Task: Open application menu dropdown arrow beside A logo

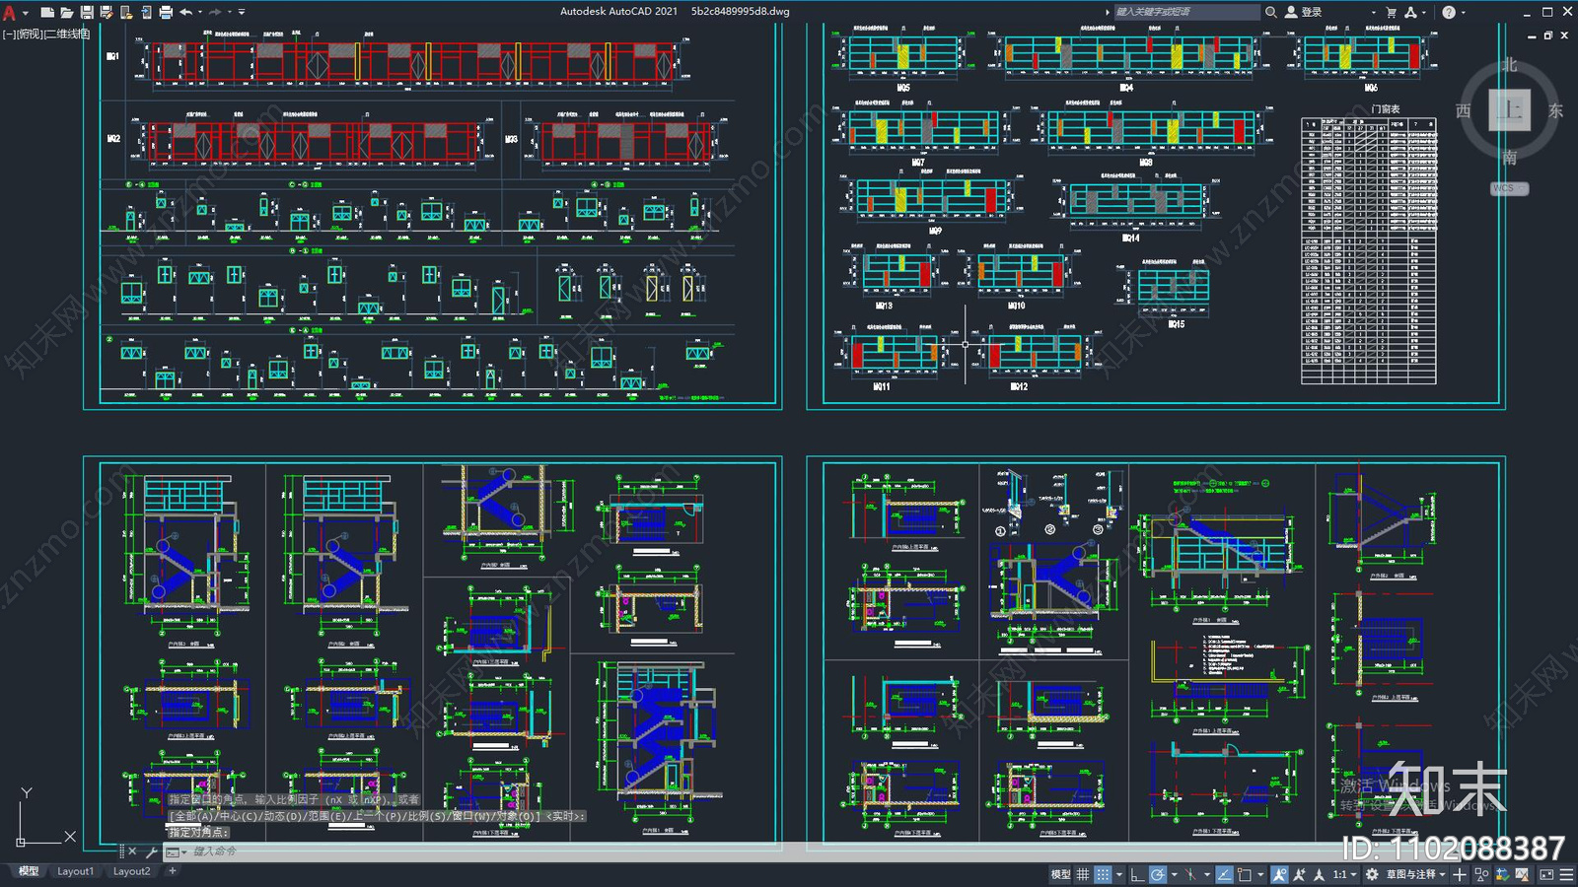Action: tap(26, 13)
